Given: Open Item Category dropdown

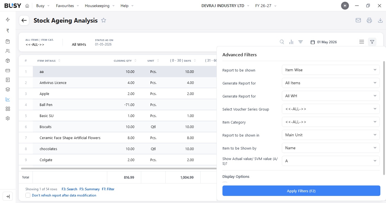Looking at the screenshot, I should pyautogui.click(x=331, y=122).
